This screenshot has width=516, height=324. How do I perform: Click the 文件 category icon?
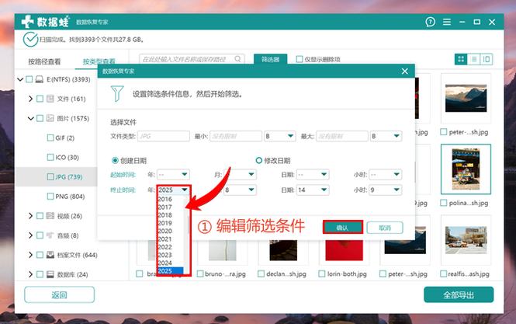coord(50,99)
